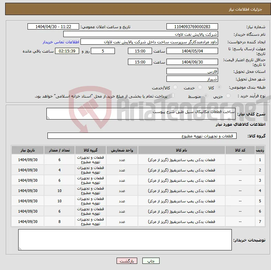This screenshot has height=270, width=271.
Task: Select the متوسط purchase type radio
Action: tap(206, 96)
